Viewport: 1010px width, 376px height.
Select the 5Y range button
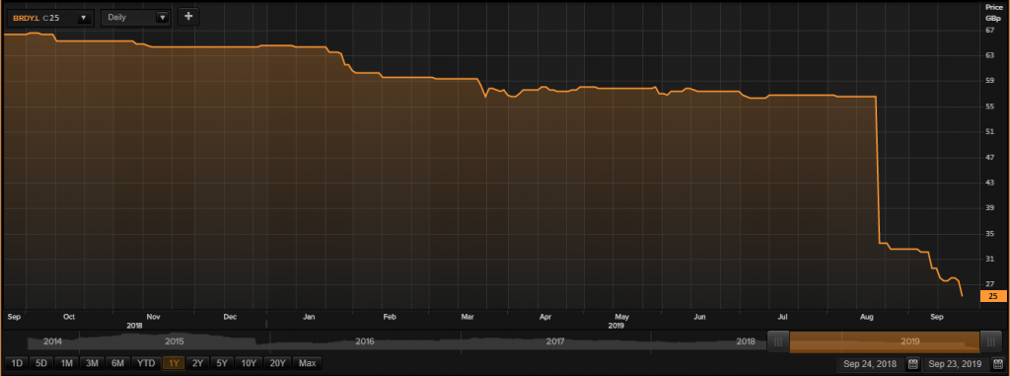tap(222, 364)
